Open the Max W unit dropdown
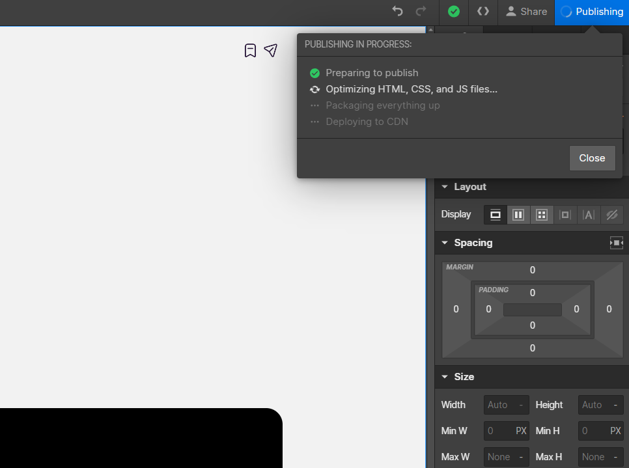The image size is (629, 468). coord(521,457)
